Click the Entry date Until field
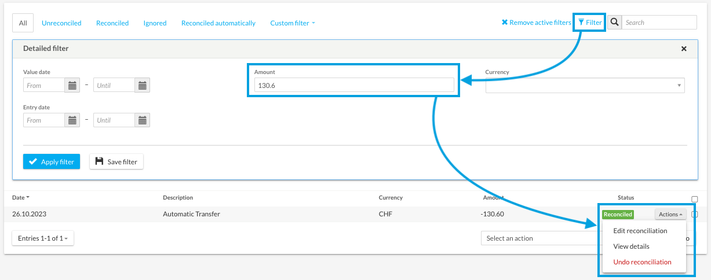This screenshot has width=711, height=280. (114, 120)
